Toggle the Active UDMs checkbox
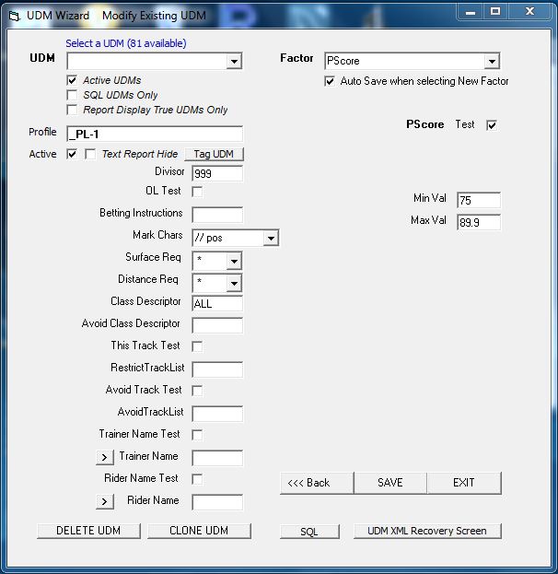 [x=72, y=80]
